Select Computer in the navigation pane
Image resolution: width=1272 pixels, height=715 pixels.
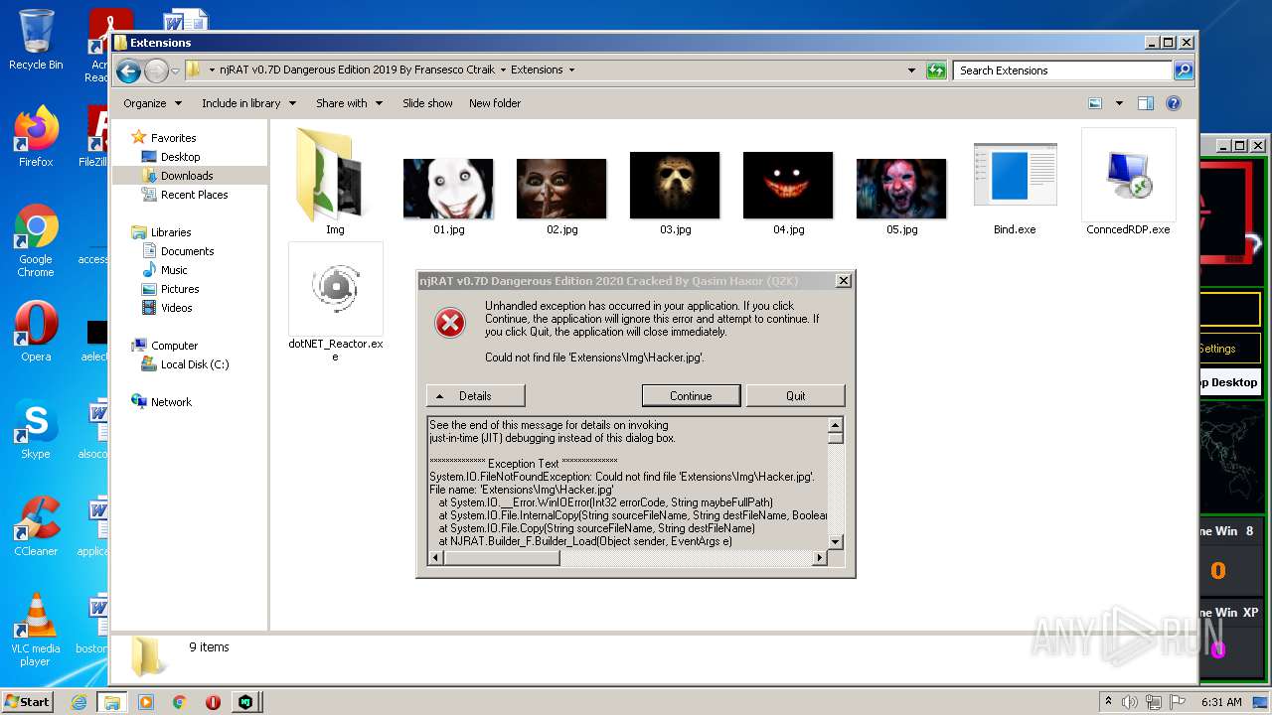pos(174,346)
